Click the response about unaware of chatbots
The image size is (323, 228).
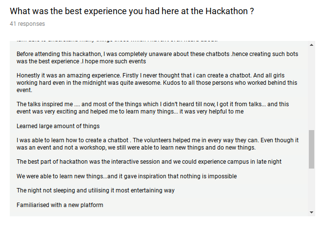click(158, 57)
